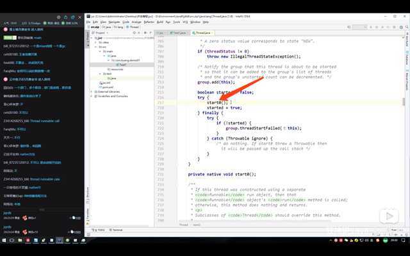Collapse the main folder
The width and height of the screenshot is (410, 256).
[x=100, y=51]
